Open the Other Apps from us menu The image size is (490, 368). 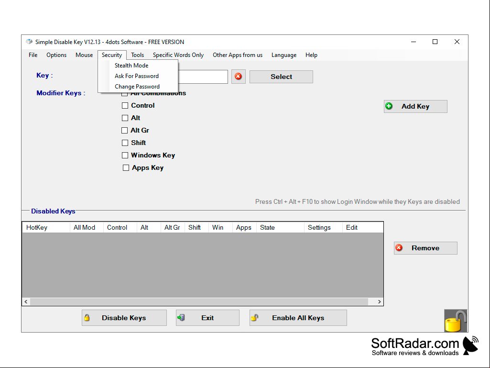[238, 55]
